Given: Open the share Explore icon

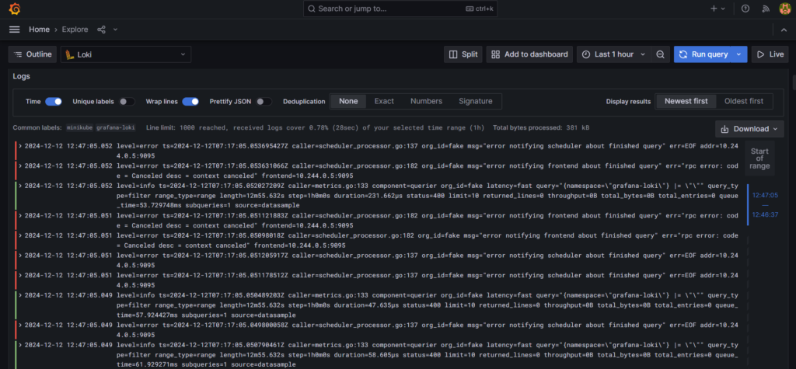Looking at the screenshot, I should [x=102, y=30].
